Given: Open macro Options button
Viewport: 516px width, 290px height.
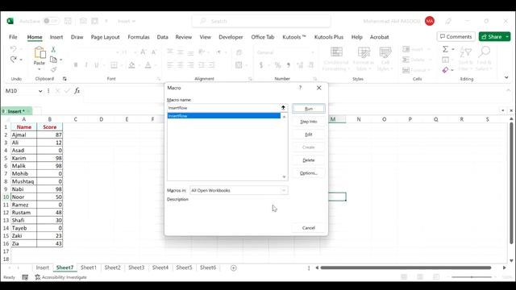Looking at the screenshot, I should click(308, 173).
